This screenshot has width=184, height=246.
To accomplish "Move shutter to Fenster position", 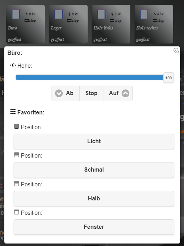I will click(x=94, y=227).
